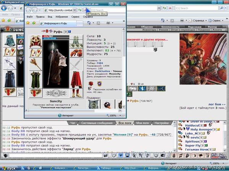Open the Файл menu in the info window
Screen dimensions: 229x171
[x=30, y=17]
